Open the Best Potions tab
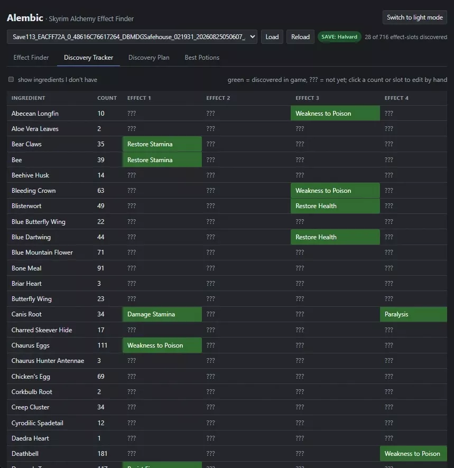 [202, 57]
